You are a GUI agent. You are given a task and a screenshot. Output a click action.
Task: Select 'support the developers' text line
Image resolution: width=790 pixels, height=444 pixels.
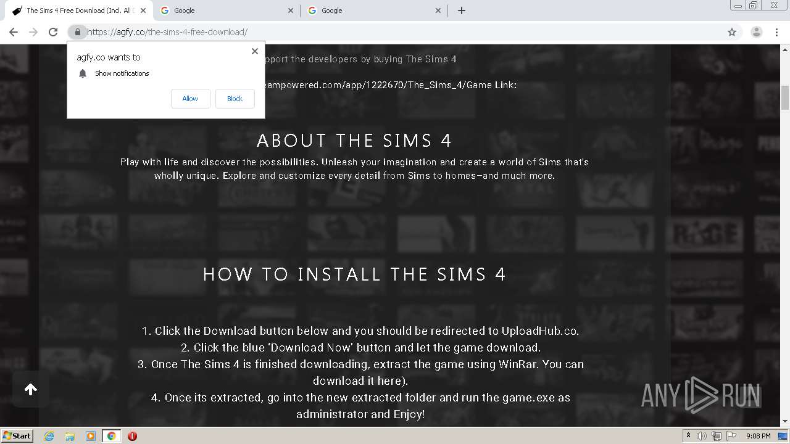[360, 59]
